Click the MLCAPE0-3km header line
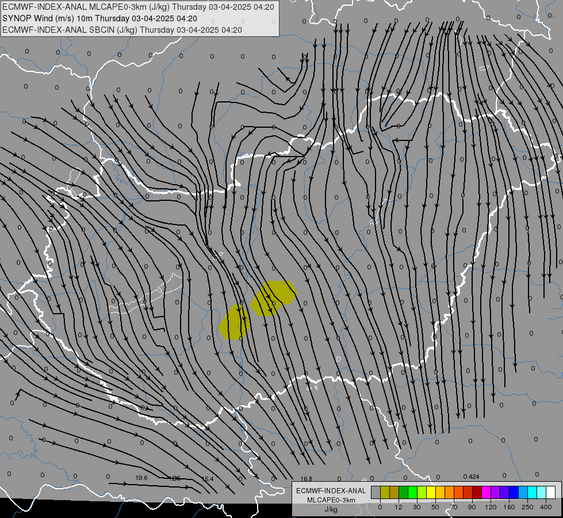The image size is (563, 518). coord(138,7)
